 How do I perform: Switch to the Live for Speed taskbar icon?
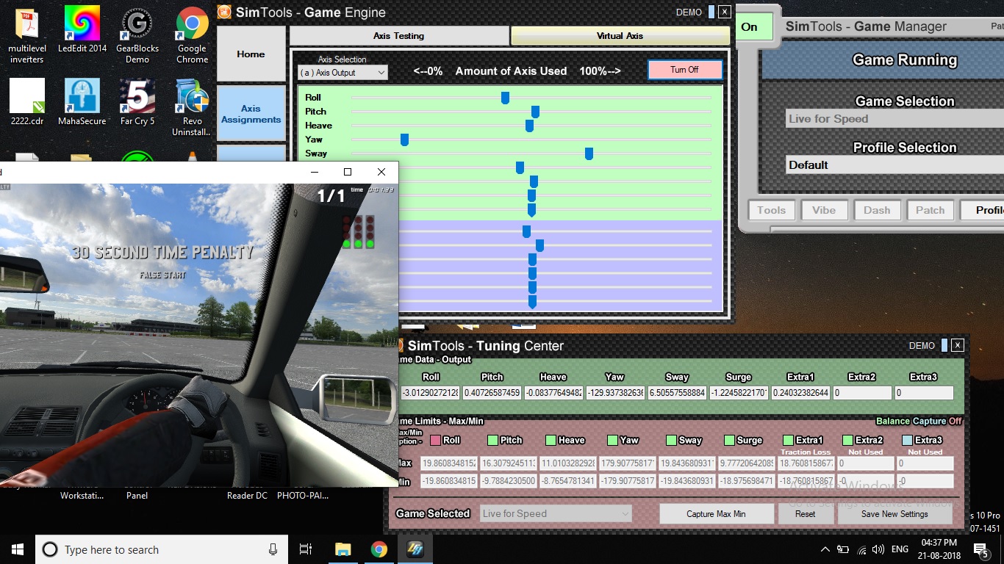point(415,549)
